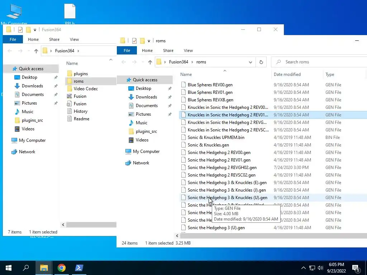Select Quick access in roms sidebar
The width and height of the screenshot is (367, 275).
(x=145, y=80)
